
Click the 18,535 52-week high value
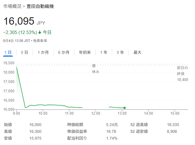[x=173, y=125]
